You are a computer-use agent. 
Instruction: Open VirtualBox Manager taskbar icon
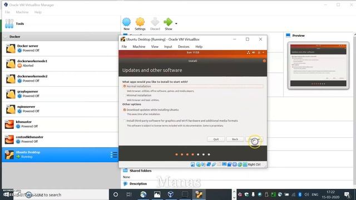pyautogui.click(x=171, y=194)
